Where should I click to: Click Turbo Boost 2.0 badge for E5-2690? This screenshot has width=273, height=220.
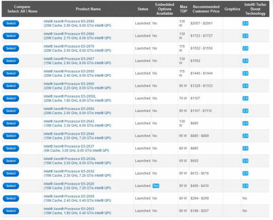click(x=245, y=23)
